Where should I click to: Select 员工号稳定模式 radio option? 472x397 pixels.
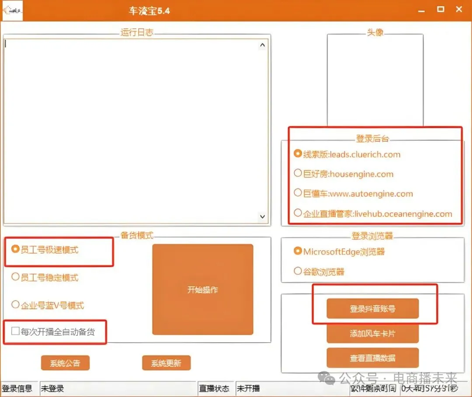(x=16, y=277)
